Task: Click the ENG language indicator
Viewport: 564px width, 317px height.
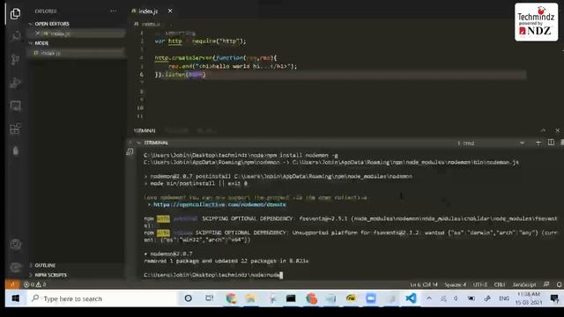Action: point(504,299)
